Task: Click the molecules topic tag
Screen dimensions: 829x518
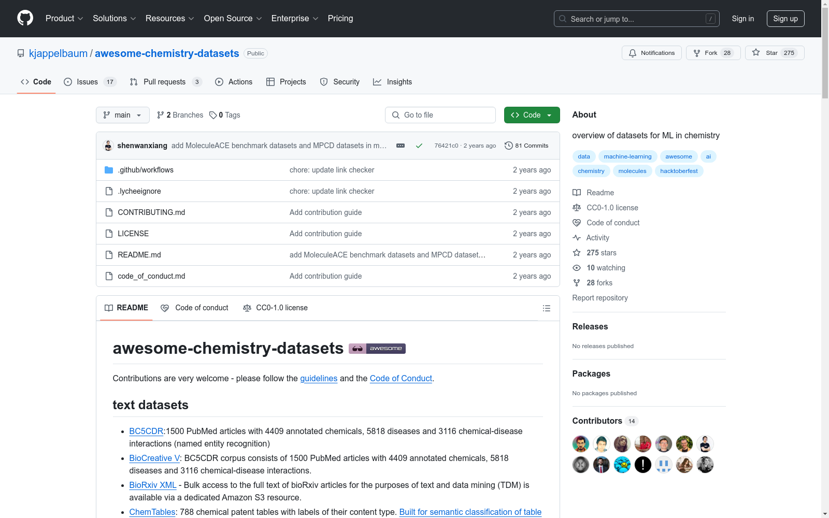Action: point(632,171)
